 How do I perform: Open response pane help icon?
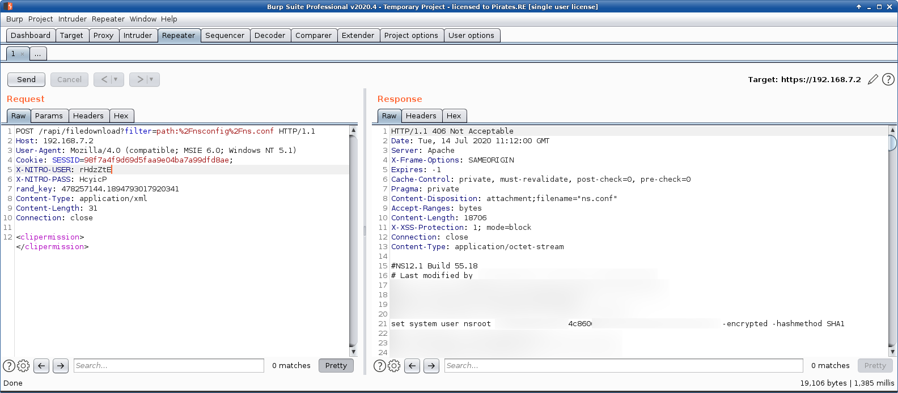point(380,366)
